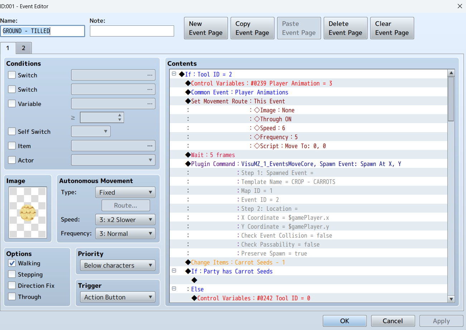Click the Name field GROUND - TILLED
Image resolution: width=466 pixels, height=330 pixels.
(x=43, y=31)
